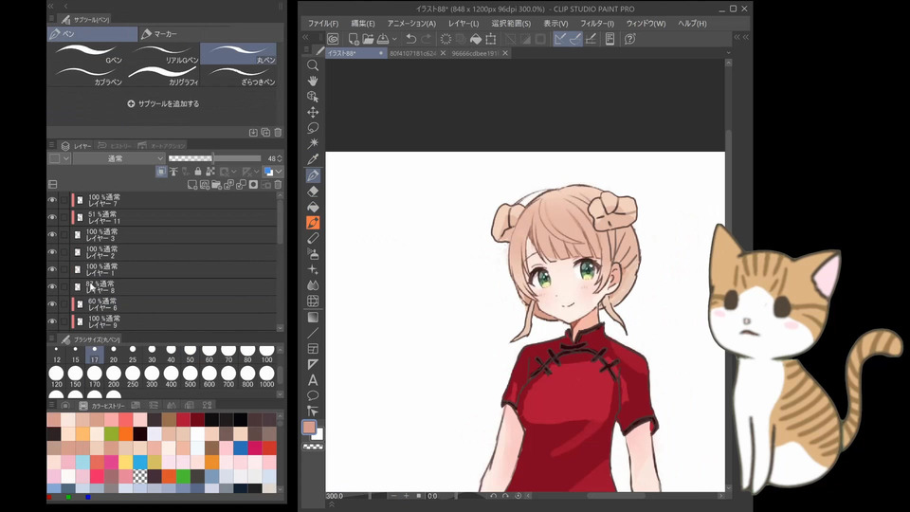Create a new canvas file
This screenshot has width=910, height=512.
click(353, 39)
